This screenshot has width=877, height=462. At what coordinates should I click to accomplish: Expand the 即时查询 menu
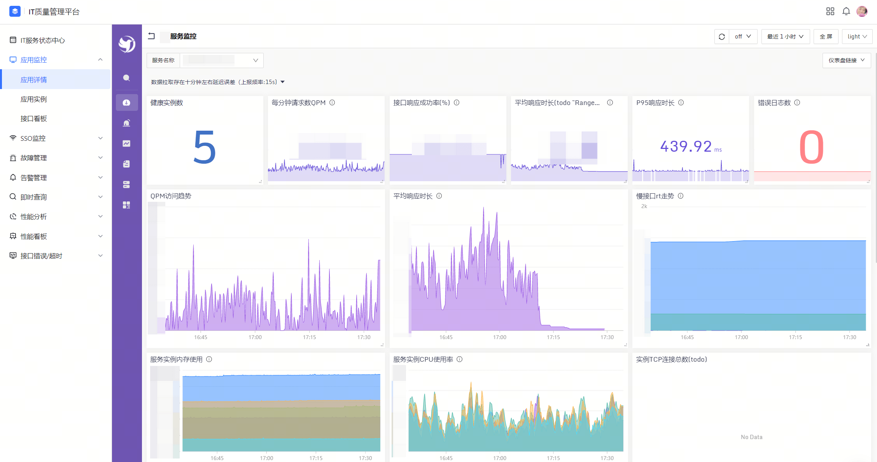click(100, 197)
